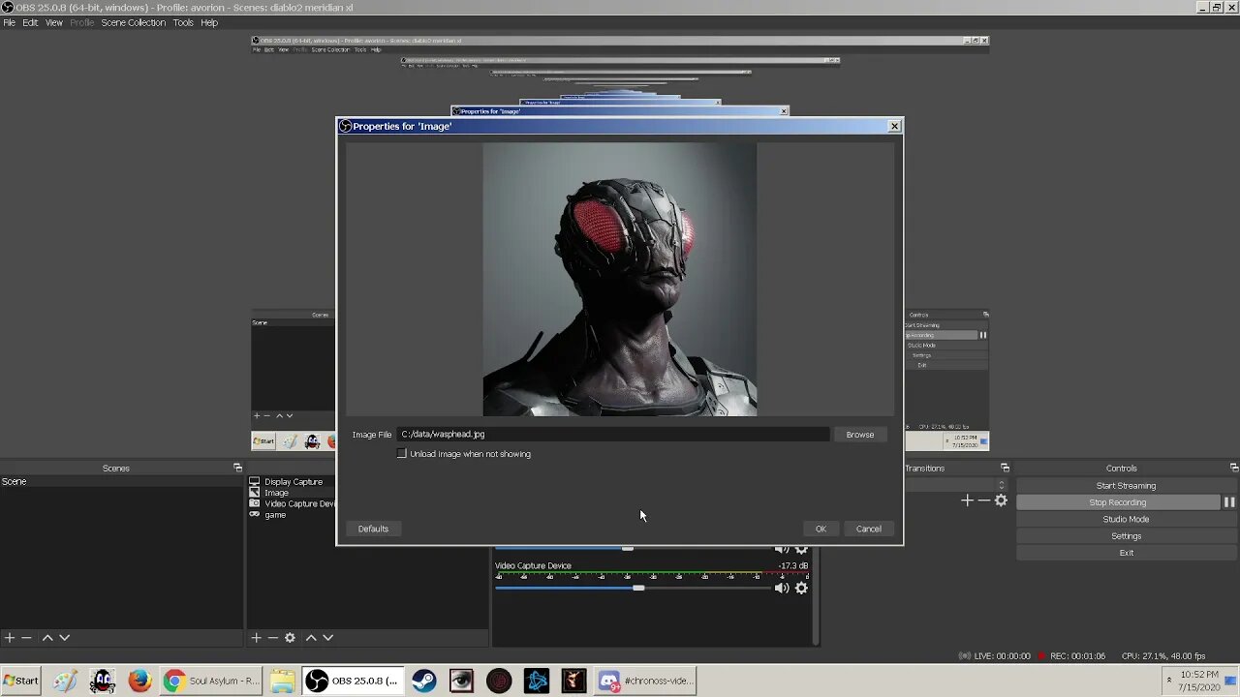Select the Display Capture source
The width and height of the screenshot is (1240, 697).
[x=294, y=482]
